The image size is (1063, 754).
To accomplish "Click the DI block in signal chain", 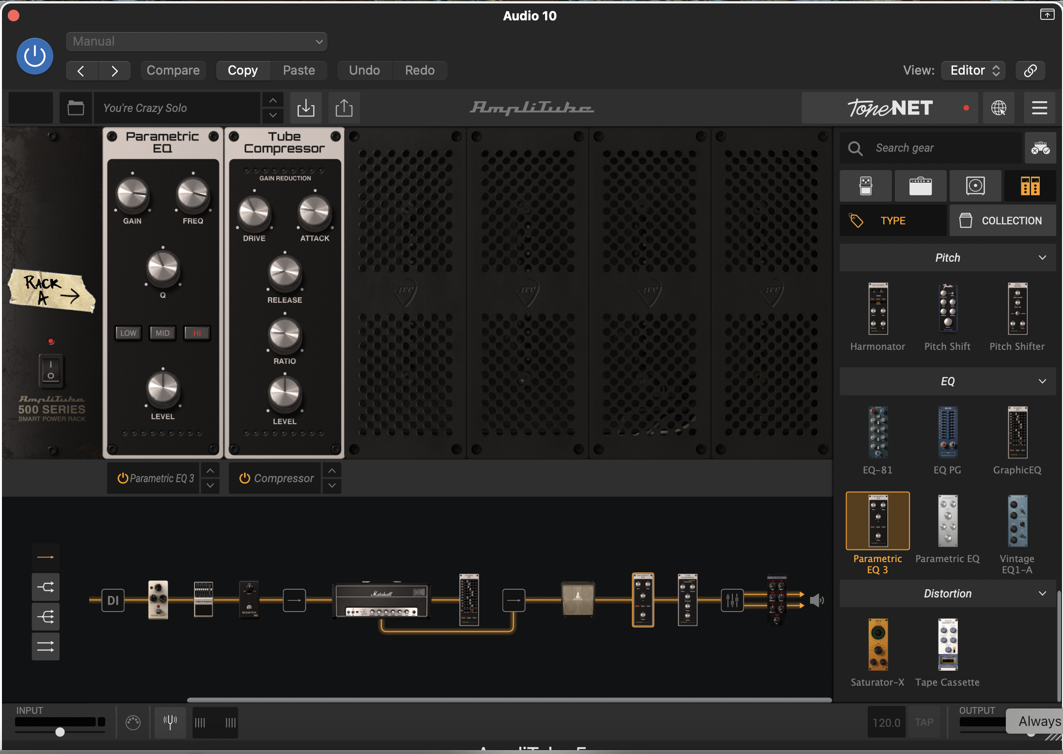I will (113, 600).
